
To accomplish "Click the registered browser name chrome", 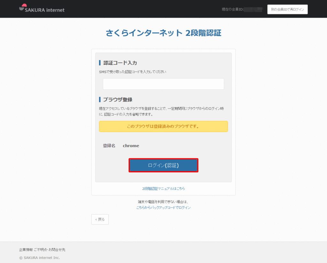I will [131, 146].
